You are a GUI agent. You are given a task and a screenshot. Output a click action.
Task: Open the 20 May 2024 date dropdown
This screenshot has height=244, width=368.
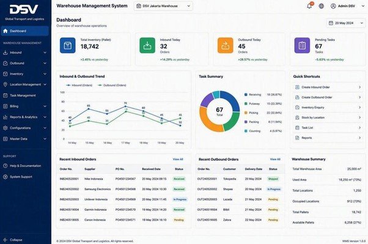[x=346, y=23]
